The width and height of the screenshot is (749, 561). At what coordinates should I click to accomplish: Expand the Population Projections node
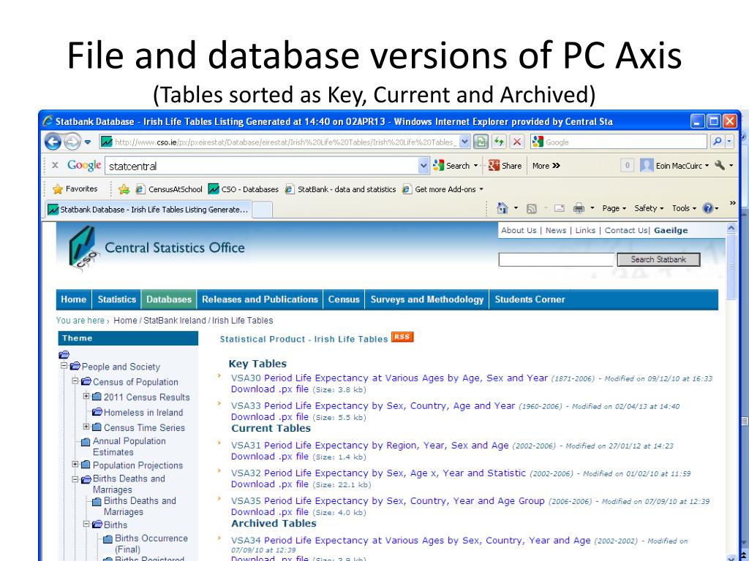(x=75, y=464)
